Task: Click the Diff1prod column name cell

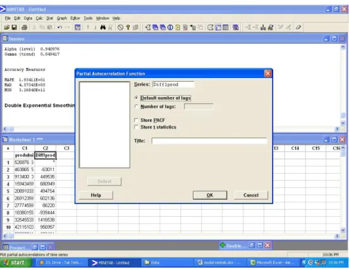Action: point(46,155)
